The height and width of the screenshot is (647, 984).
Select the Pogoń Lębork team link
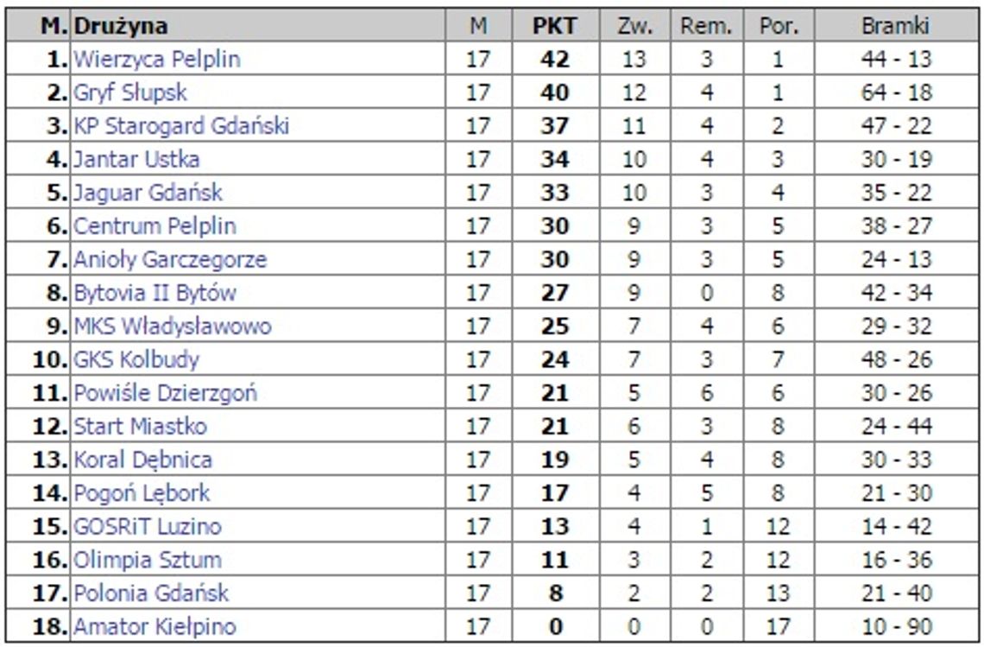[x=142, y=493]
